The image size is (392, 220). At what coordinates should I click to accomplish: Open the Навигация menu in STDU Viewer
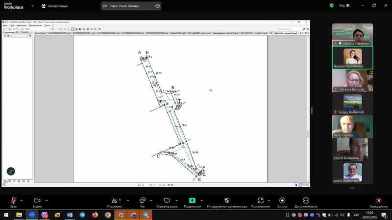tap(22, 25)
